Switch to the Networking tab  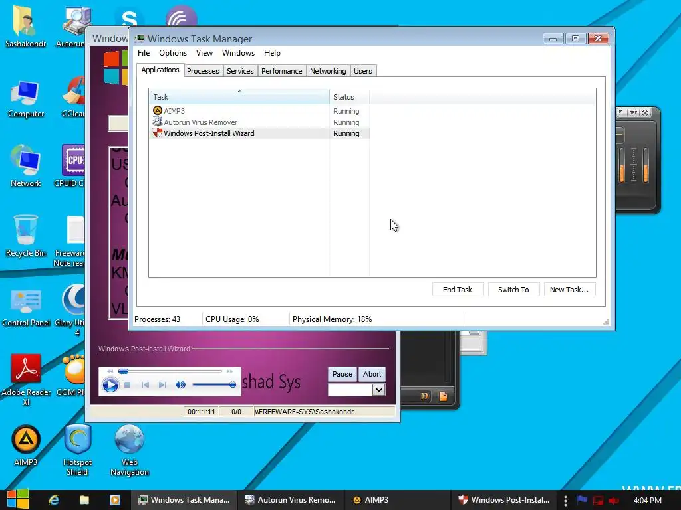point(328,70)
